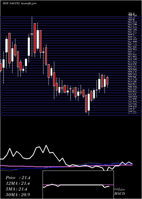Click the lowest white candlestick near the chart bottom
The width and height of the screenshot is (142, 199).
pos(89,102)
